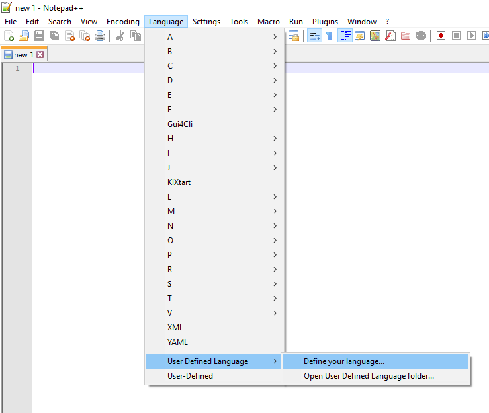Click the Open file folder icon
Viewport: 489px width, 413px height.
24,36
